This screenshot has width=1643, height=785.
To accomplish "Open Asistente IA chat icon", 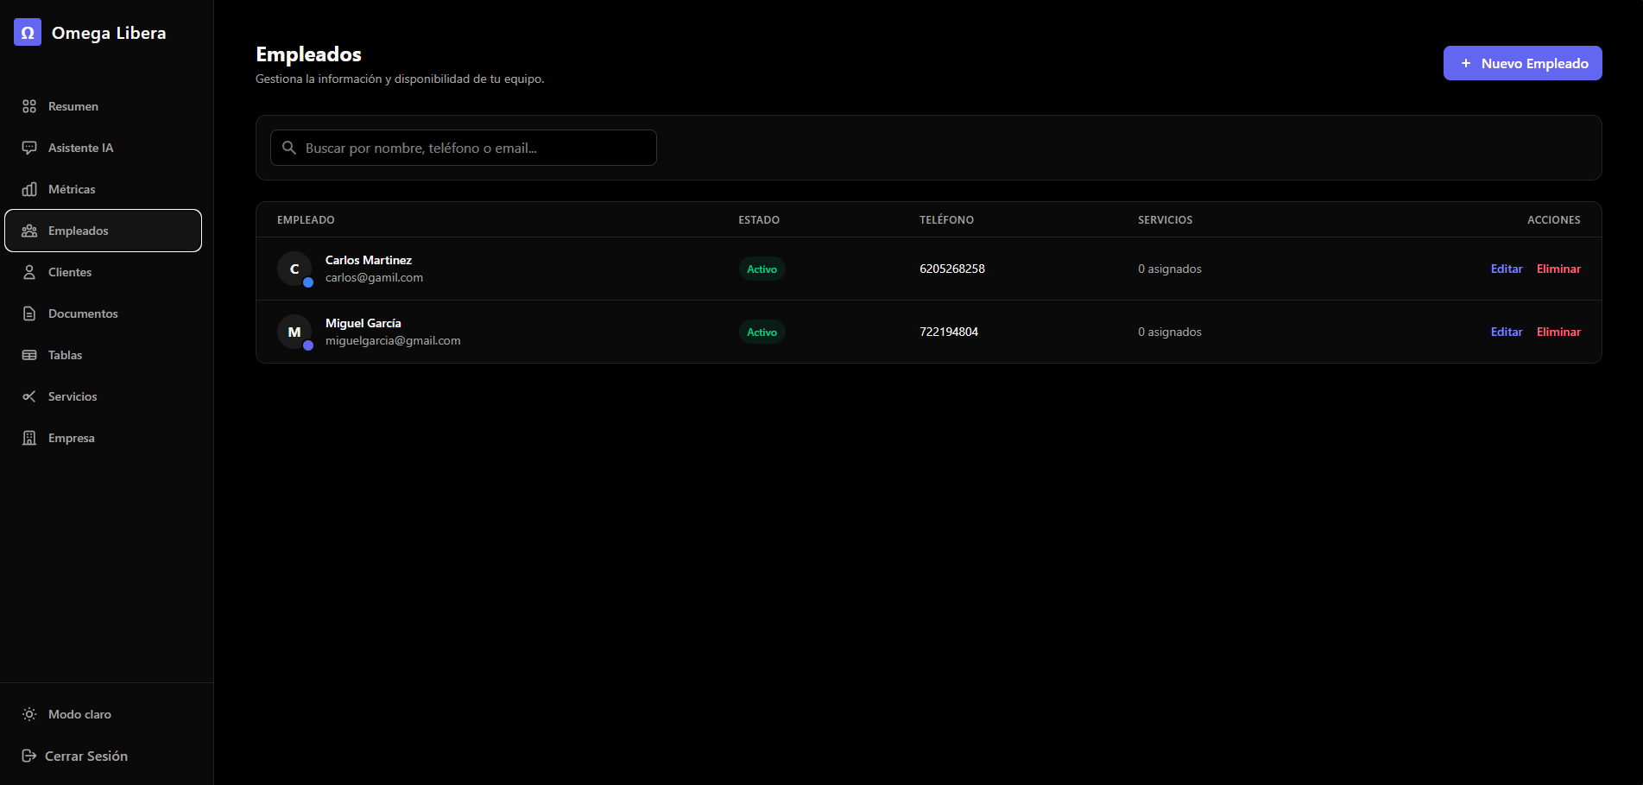I will click(29, 148).
